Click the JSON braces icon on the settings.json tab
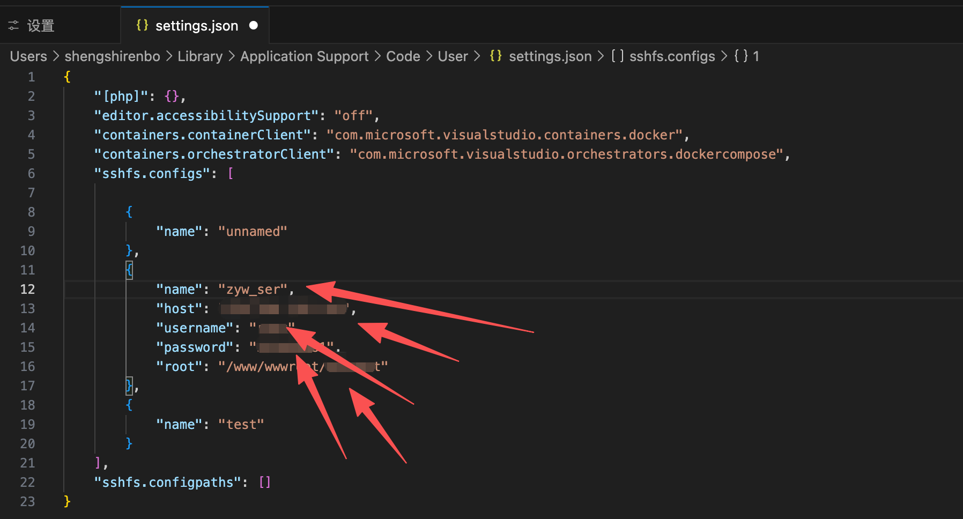The image size is (963, 519). (142, 25)
